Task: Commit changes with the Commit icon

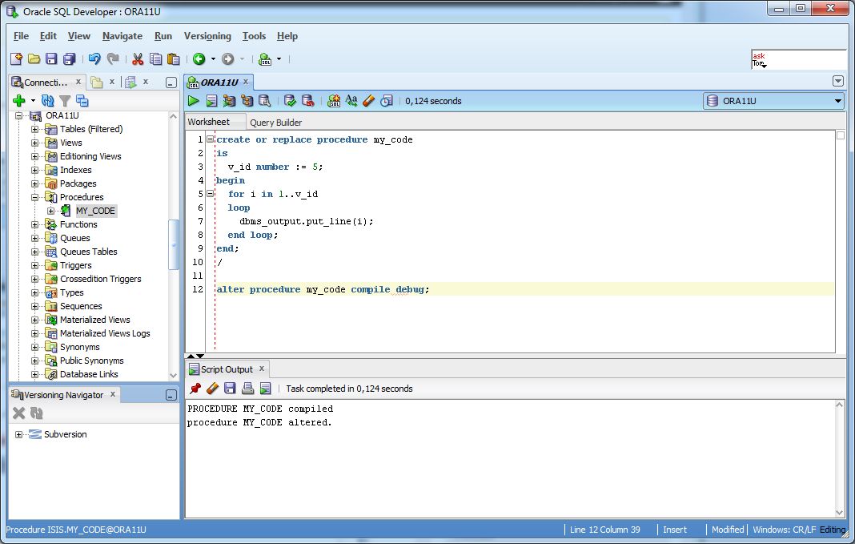Action: [290, 100]
